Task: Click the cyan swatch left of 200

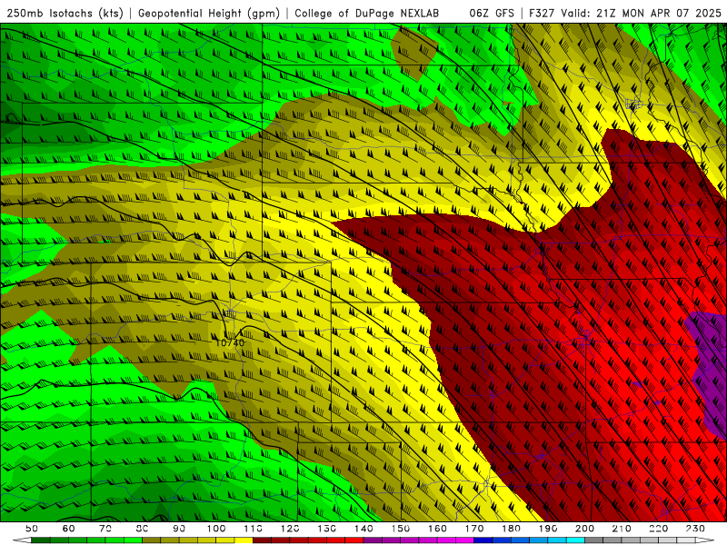Action: [x=575, y=540]
